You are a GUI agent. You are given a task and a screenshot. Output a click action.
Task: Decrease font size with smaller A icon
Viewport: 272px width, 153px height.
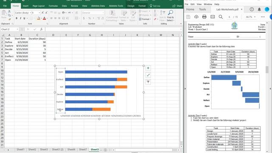point(46,13)
